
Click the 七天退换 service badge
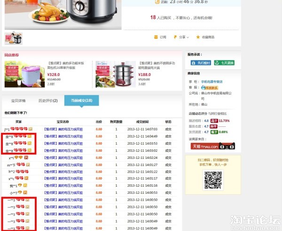(224, 63)
